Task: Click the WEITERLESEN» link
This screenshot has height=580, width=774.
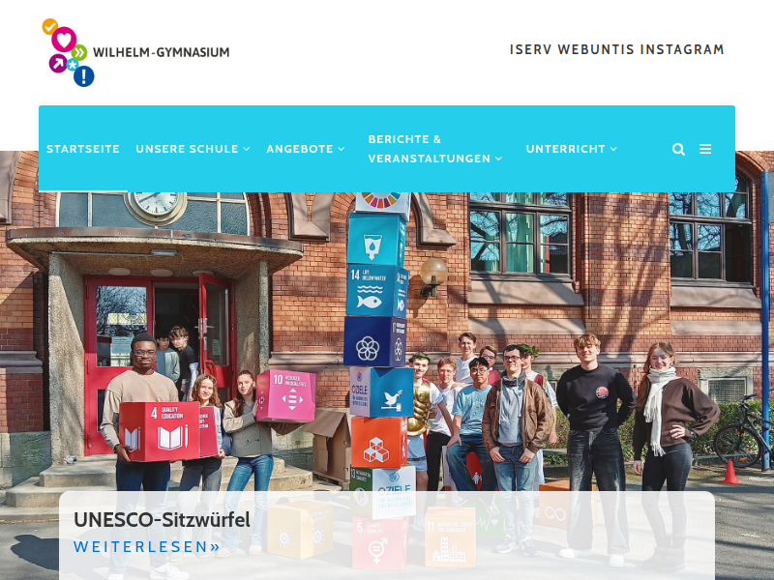Action: tap(147, 546)
